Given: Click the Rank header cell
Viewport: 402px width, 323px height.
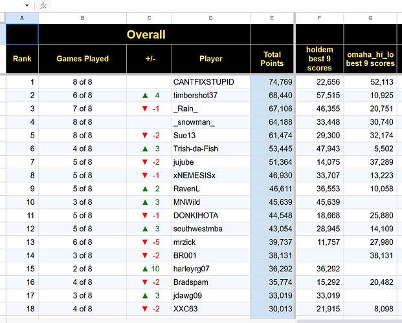Looking at the screenshot, I should click(x=22, y=59).
